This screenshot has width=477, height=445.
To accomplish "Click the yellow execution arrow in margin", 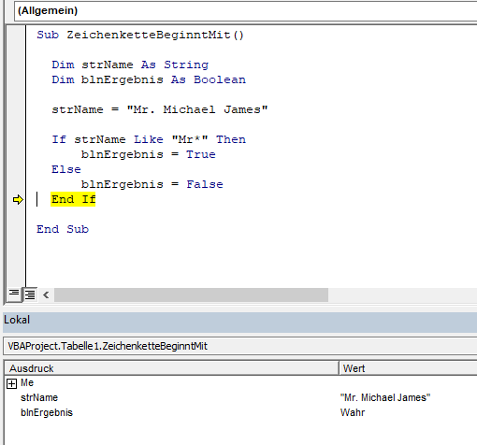I will [x=18, y=200].
